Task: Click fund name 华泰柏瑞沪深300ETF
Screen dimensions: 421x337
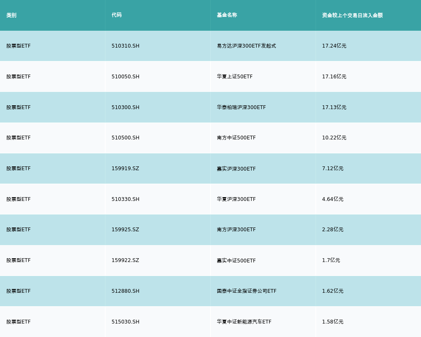Action: [241, 107]
